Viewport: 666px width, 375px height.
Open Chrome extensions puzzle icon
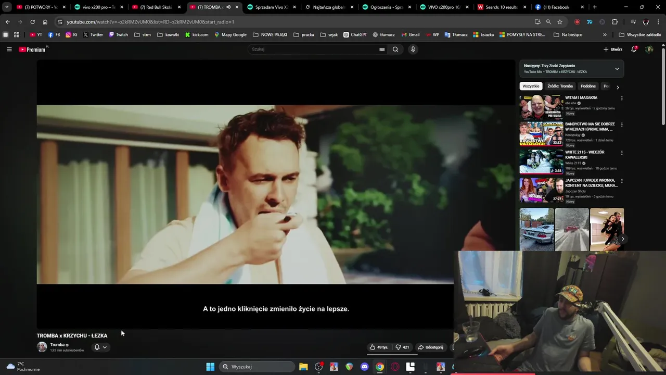614,22
